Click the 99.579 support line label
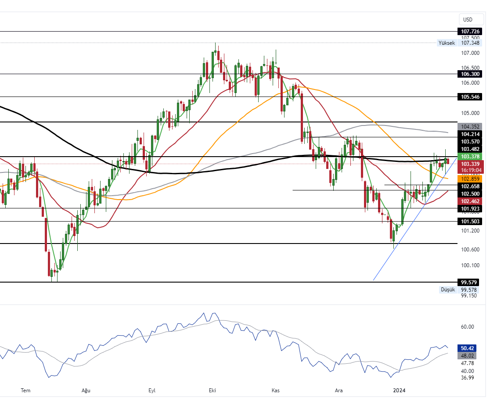The width and height of the screenshot is (490, 412). (x=469, y=282)
